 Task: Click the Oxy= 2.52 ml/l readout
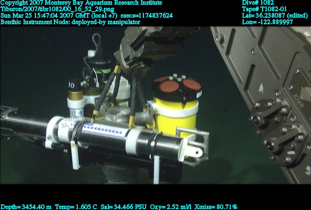tap(171, 207)
